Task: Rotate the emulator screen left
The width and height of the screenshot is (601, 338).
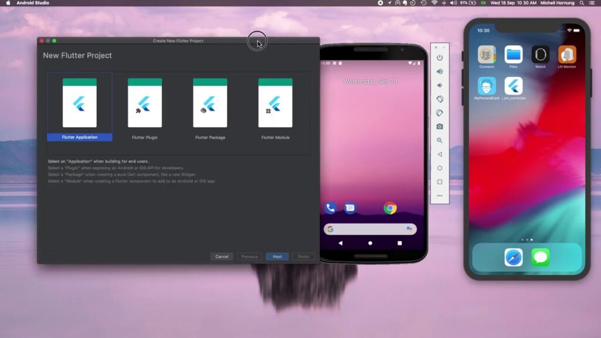Action: [440, 99]
